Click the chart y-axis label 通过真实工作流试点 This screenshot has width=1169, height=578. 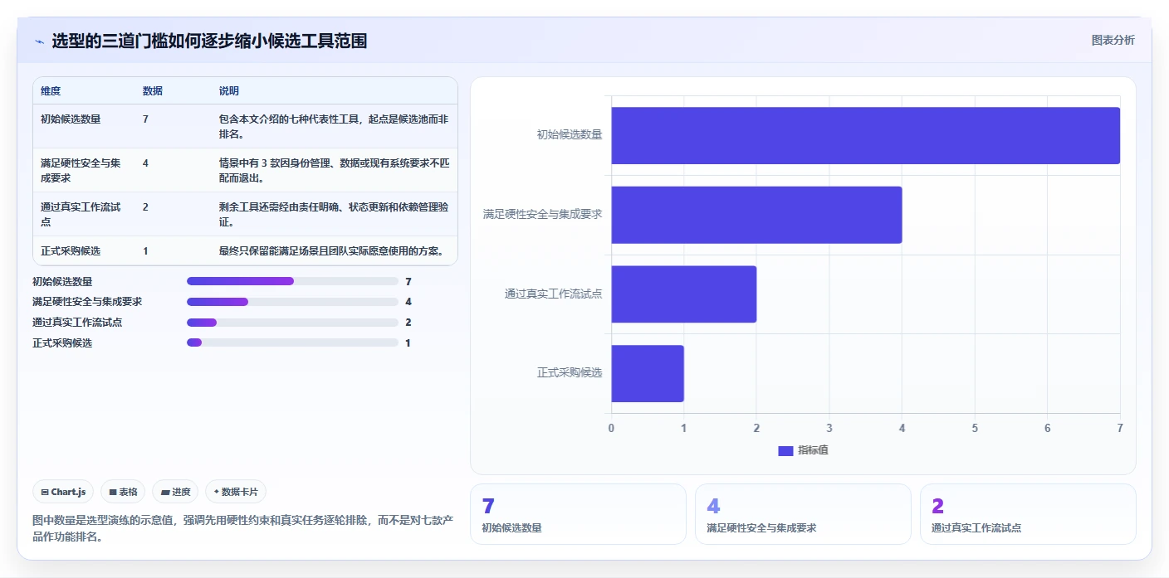point(554,294)
